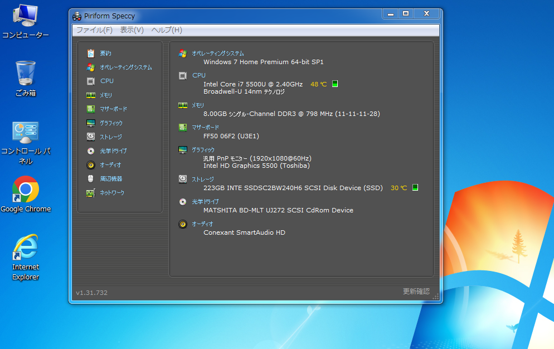Click the MATSHITA BD-MLT UJ272 drive text
Viewport: 554px width, 349px height.
click(279, 210)
